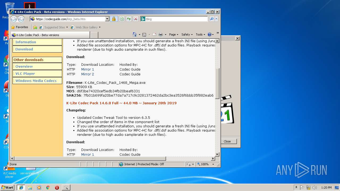The height and width of the screenshot is (191, 340).
Task: Open the Suggested Sites dropdown
Action: pos(54,27)
